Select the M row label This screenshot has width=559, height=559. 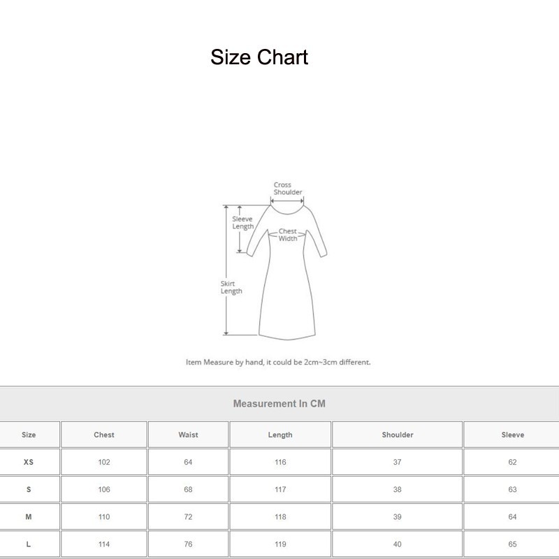coord(29,516)
